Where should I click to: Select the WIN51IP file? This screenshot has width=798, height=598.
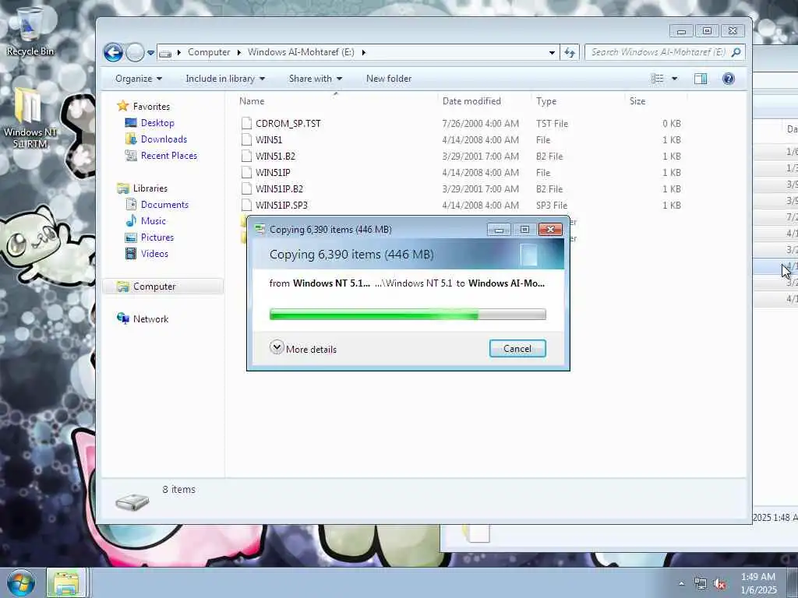pos(273,172)
